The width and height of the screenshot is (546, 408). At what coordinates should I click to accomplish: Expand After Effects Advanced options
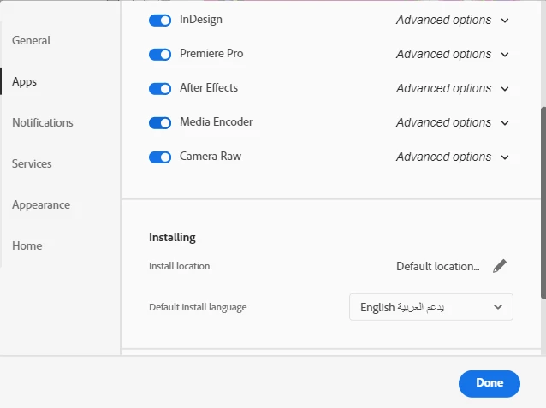(453, 88)
